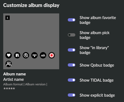Toggle off the Qobuz badge switch
Viewport: 124px width, 102px height.
tap(72, 65)
